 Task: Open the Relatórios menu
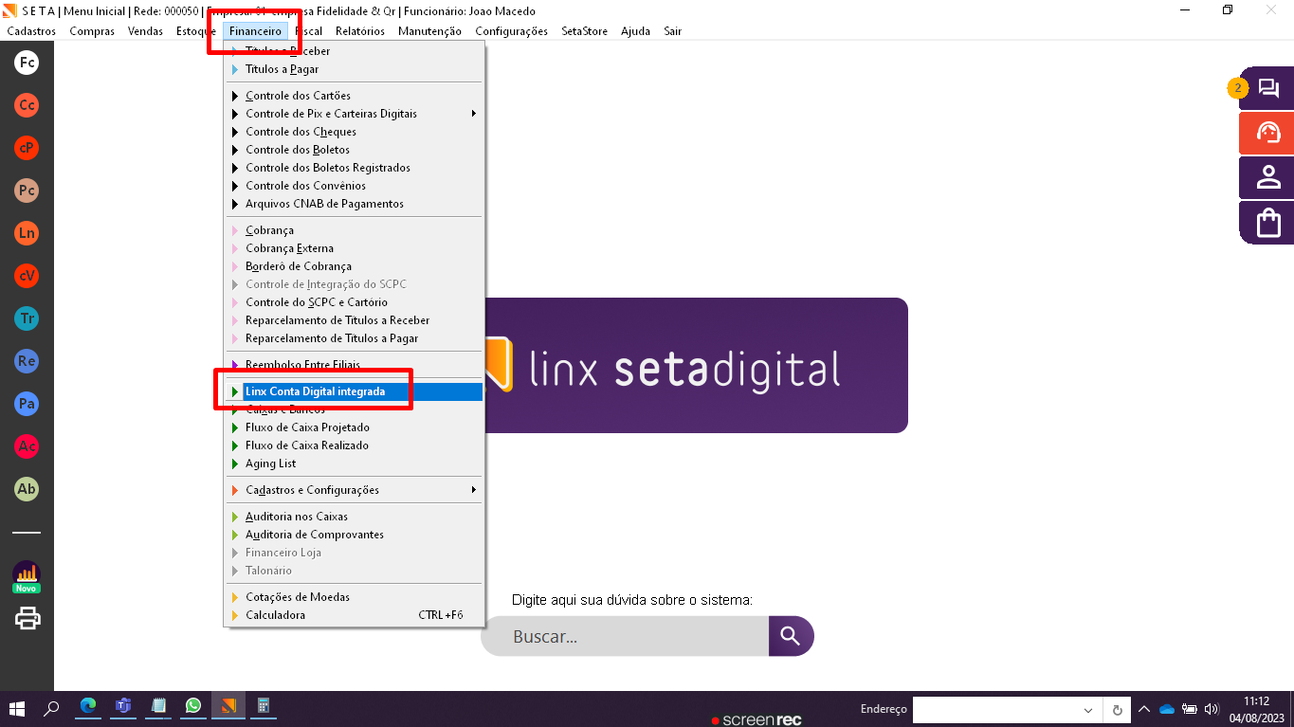359,30
